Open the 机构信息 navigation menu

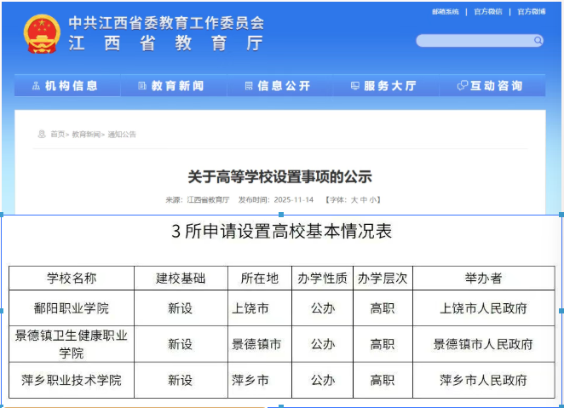click(x=67, y=85)
